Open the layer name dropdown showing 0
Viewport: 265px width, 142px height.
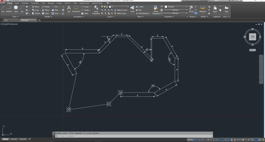click(x=119, y=7)
